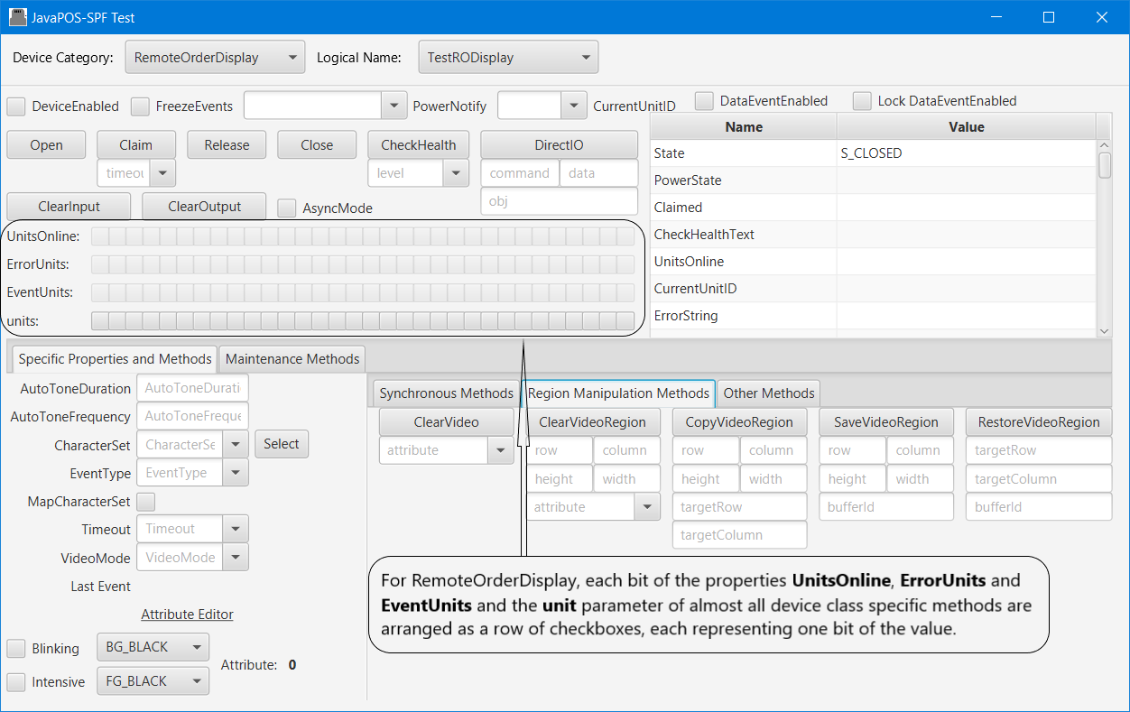This screenshot has width=1130, height=712.
Task: Enable Blinking in the Attribute Editor
Action: (x=16, y=649)
